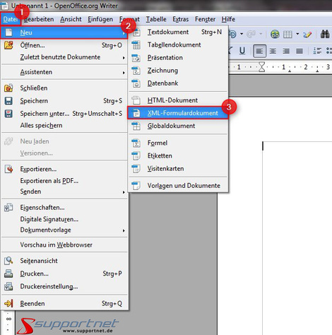
Task: Choose Exportieren... entry
Action: (64, 169)
